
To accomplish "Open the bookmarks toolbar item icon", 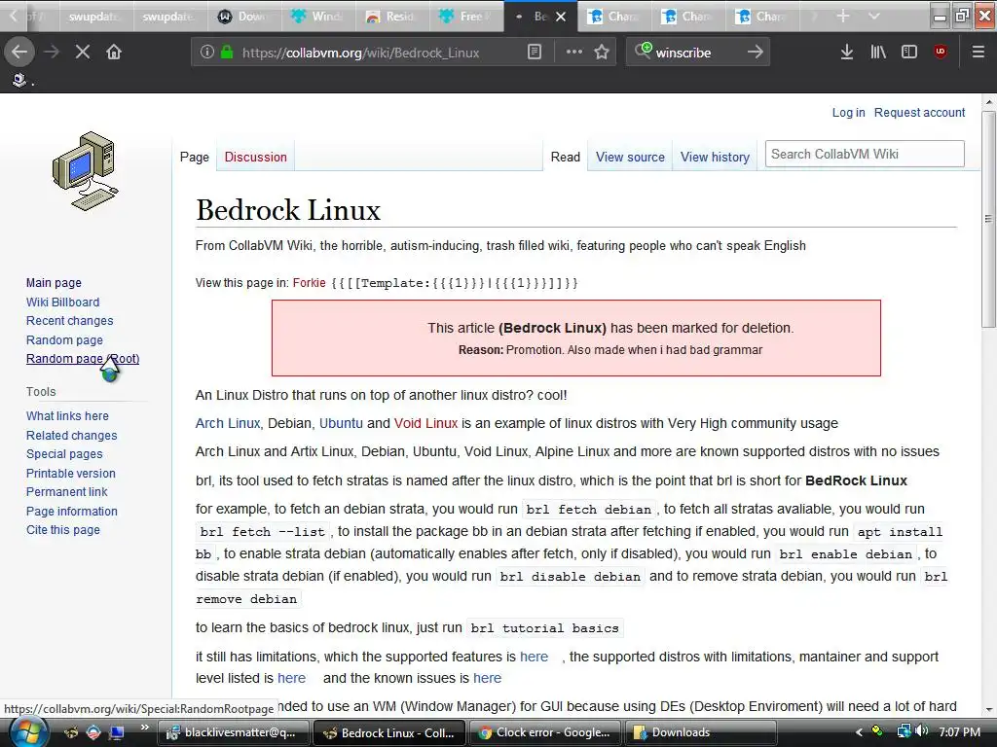I will (19, 80).
